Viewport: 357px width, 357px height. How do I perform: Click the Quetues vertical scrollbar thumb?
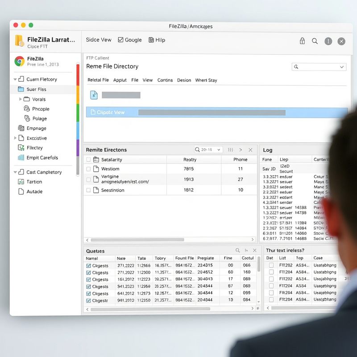pyautogui.click(x=259, y=264)
